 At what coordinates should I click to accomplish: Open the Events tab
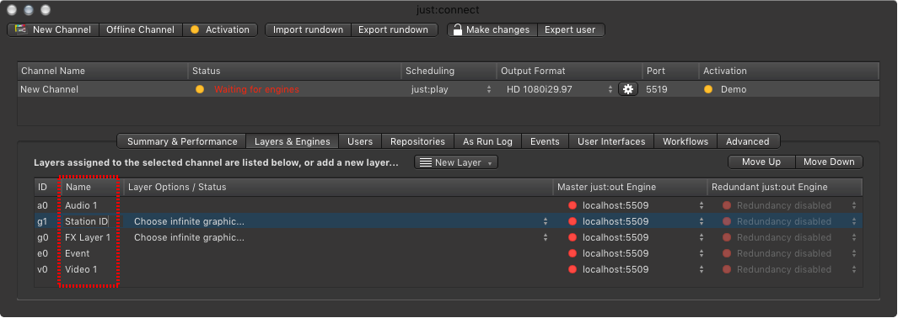point(545,141)
